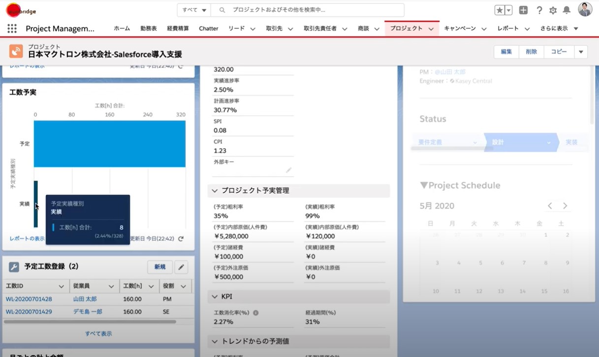
Task: Click the search magnifier icon
Action: coord(222,10)
